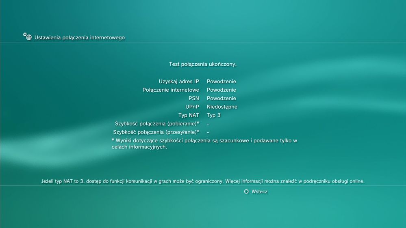The image size is (406, 228).
Task: Click the internet settings globe icon
Action: pos(28,37)
